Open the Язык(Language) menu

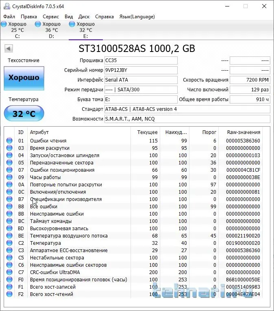click(137, 17)
